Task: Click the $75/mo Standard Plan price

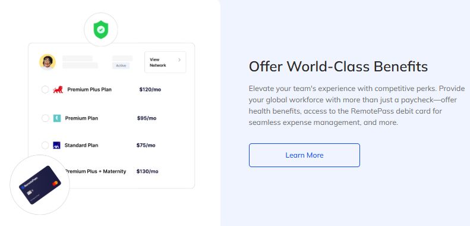Action: click(x=146, y=145)
